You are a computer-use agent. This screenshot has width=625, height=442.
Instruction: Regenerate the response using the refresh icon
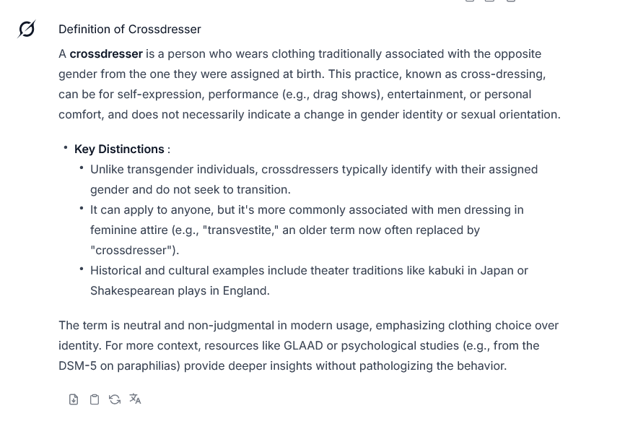coord(115,399)
